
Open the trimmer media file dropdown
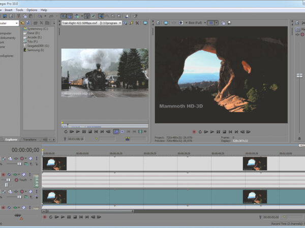tap(120, 23)
